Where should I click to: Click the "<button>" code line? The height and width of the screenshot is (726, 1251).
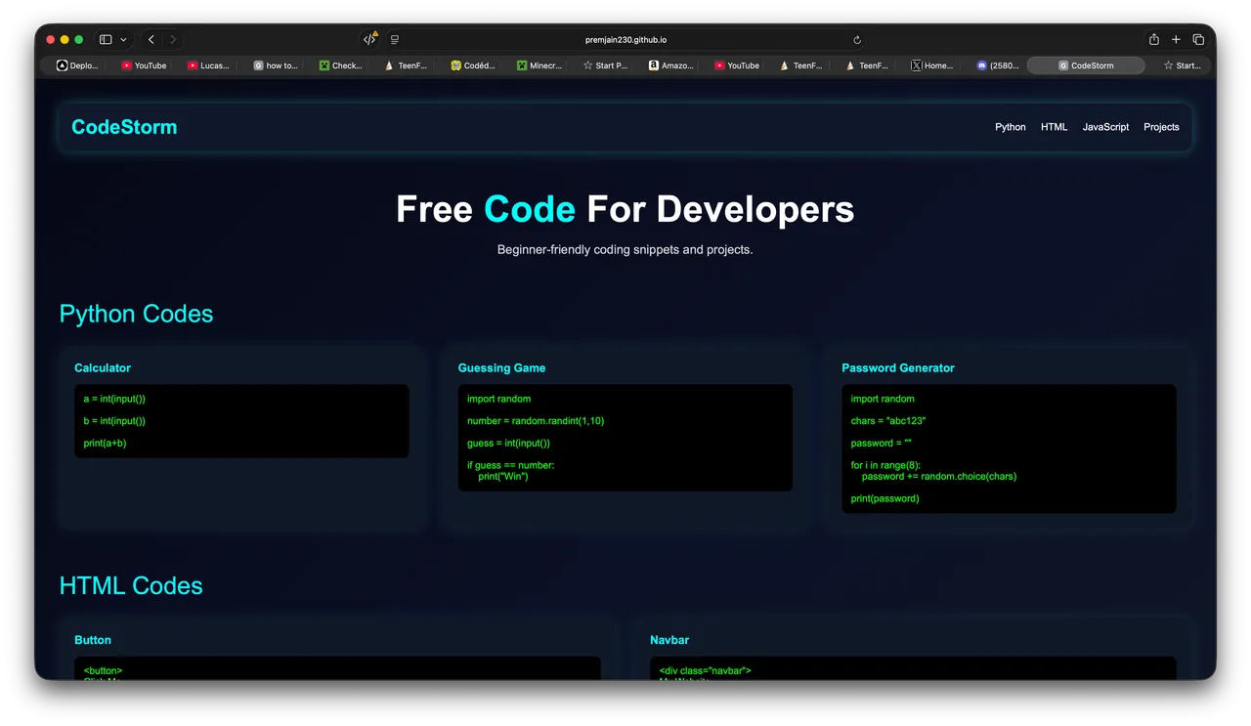pyautogui.click(x=104, y=670)
